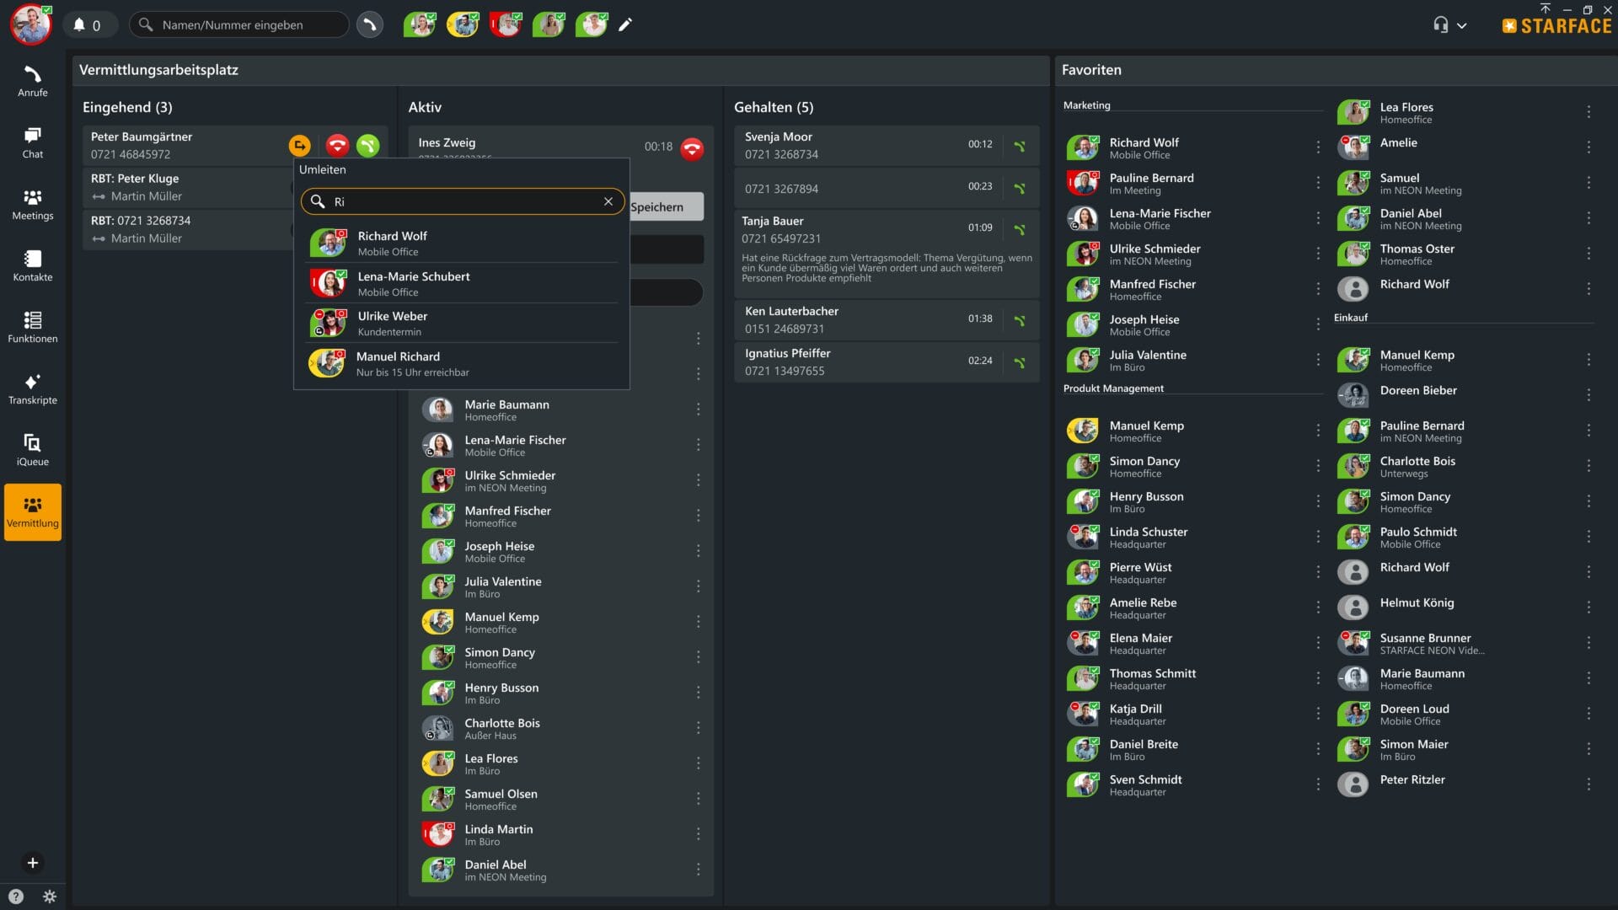The width and height of the screenshot is (1618, 910).
Task: Click the plus button in the sidebar
Action: coord(32,863)
